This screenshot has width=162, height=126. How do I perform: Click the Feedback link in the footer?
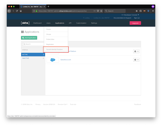coord(137,104)
